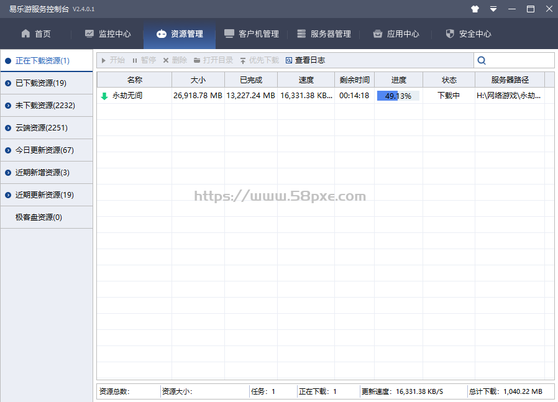The height and width of the screenshot is (402, 558).
Task: Click 下载中 status cell
Action: (449, 96)
